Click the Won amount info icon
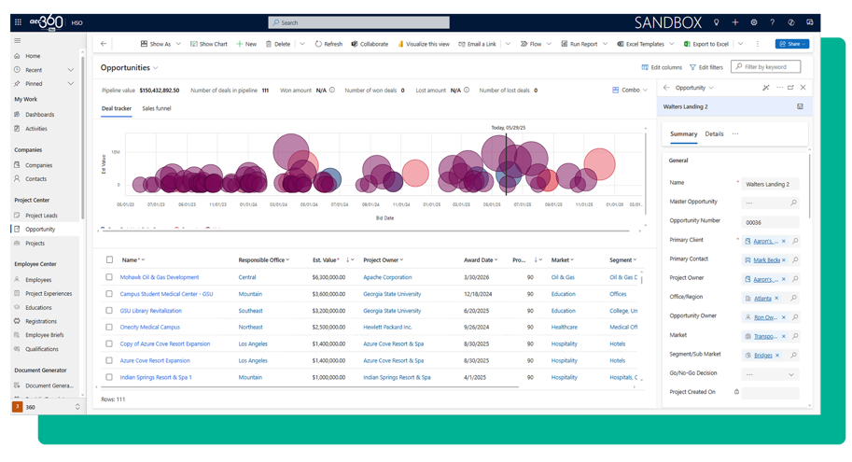852x462 pixels. click(332, 91)
